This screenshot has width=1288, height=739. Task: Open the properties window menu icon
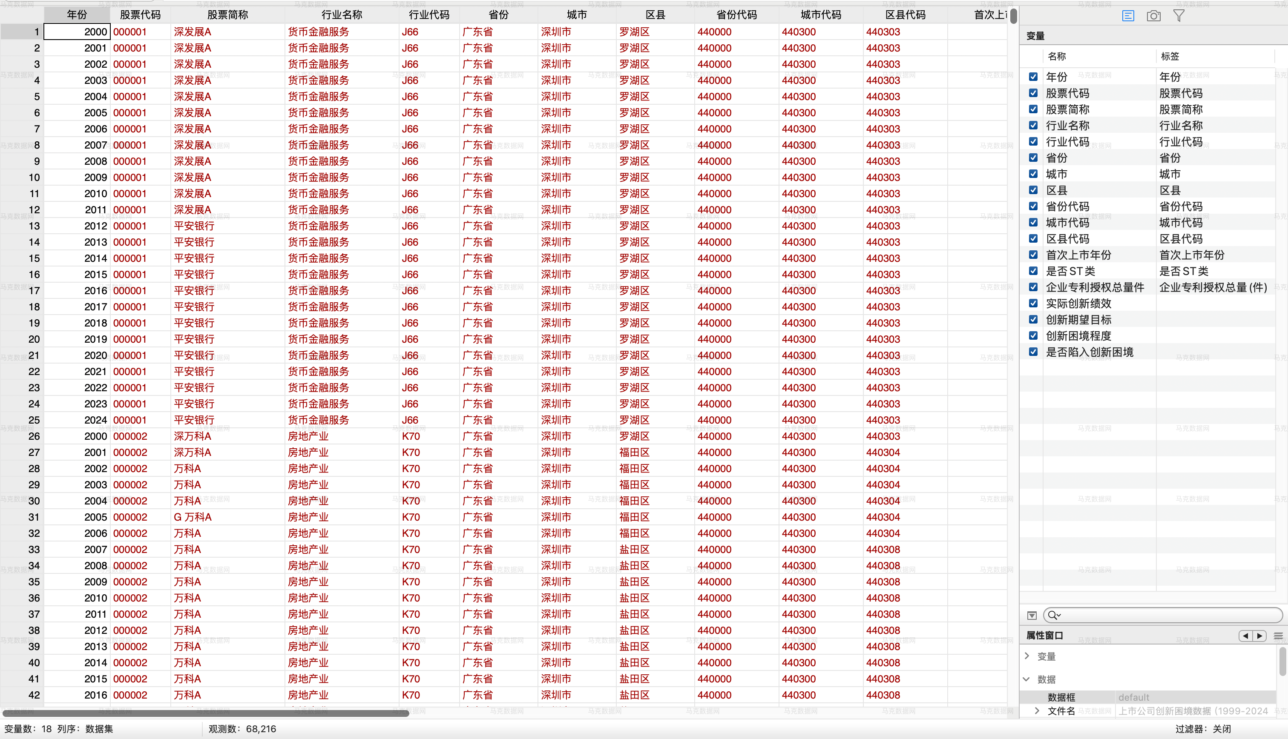1278,636
